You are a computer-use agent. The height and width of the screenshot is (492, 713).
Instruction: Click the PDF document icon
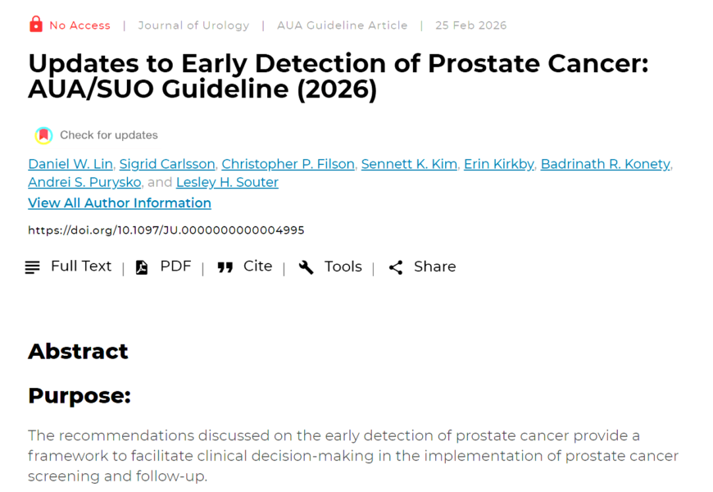click(142, 267)
